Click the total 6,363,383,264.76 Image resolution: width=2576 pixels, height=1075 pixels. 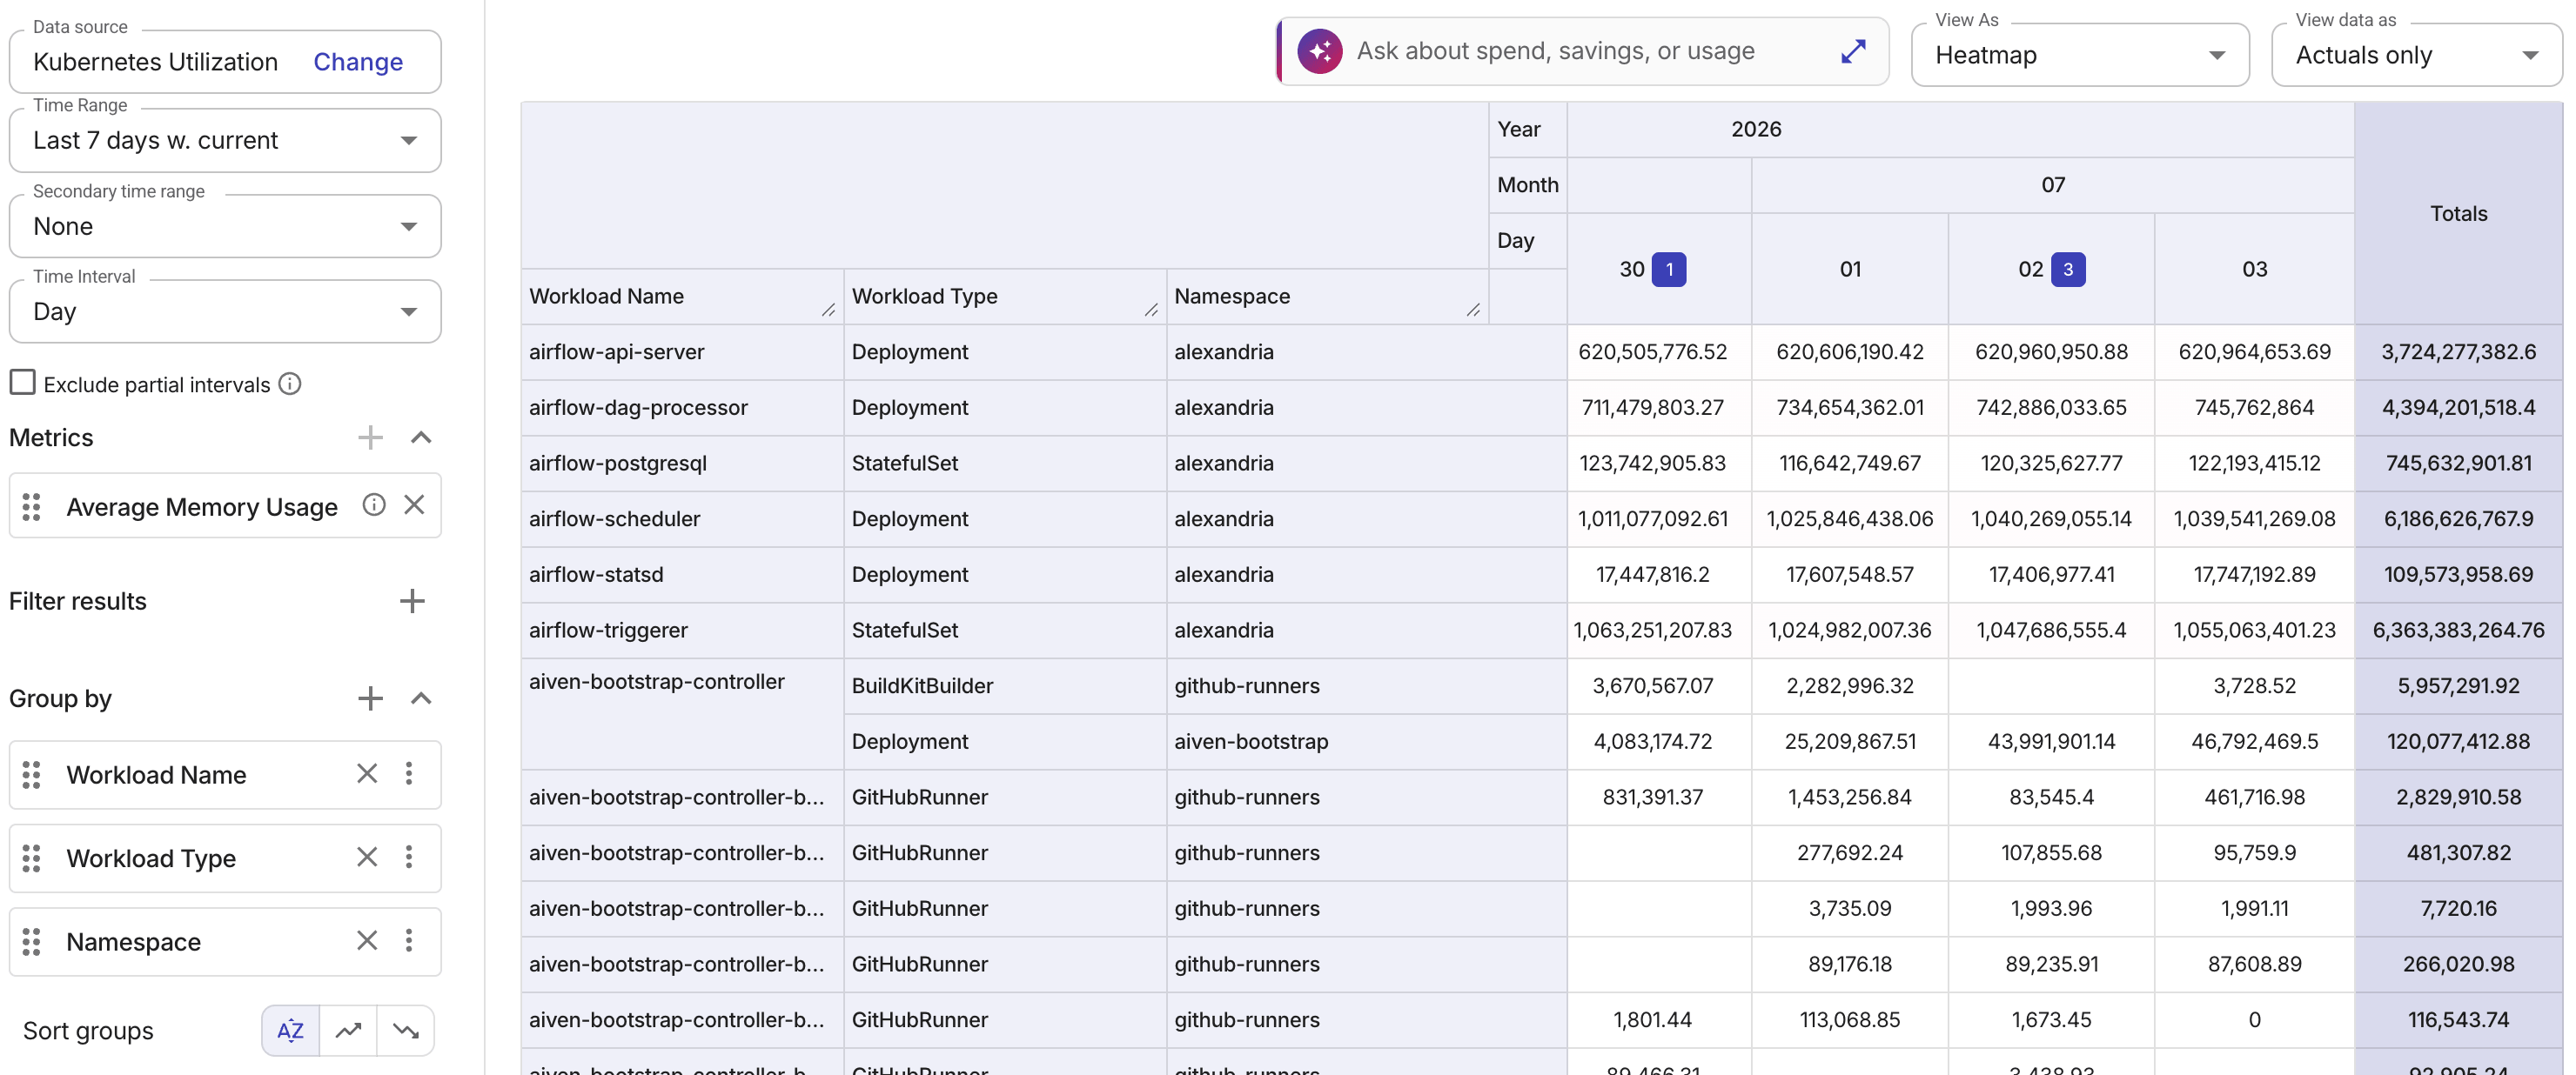[2458, 630]
